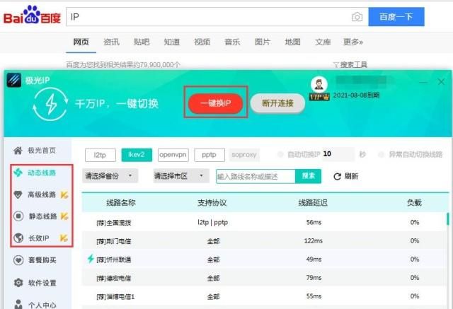453x309 pixels.
Task: Minimize the 极光IP window
Action: click(x=423, y=82)
